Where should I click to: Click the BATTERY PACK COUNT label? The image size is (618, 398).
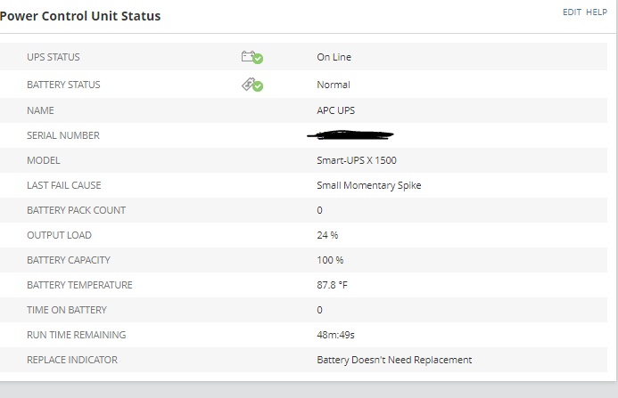click(76, 210)
